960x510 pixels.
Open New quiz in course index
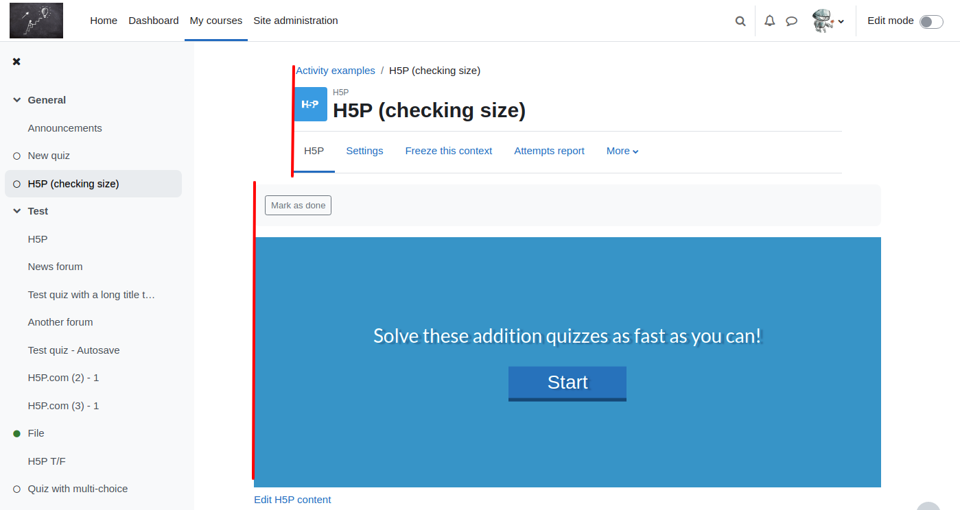click(x=49, y=156)
